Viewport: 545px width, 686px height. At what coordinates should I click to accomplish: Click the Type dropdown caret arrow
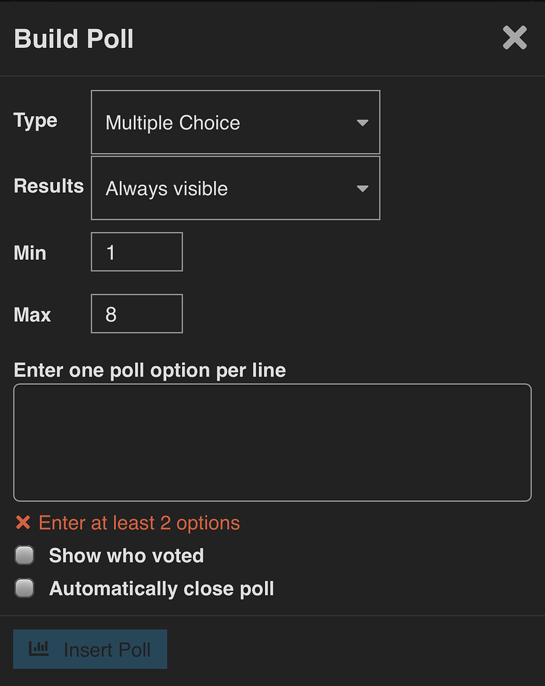tap(362, 122)
